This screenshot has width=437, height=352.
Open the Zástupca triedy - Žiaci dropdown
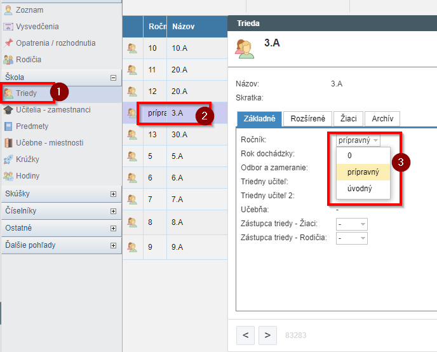[x=353, y=224]
